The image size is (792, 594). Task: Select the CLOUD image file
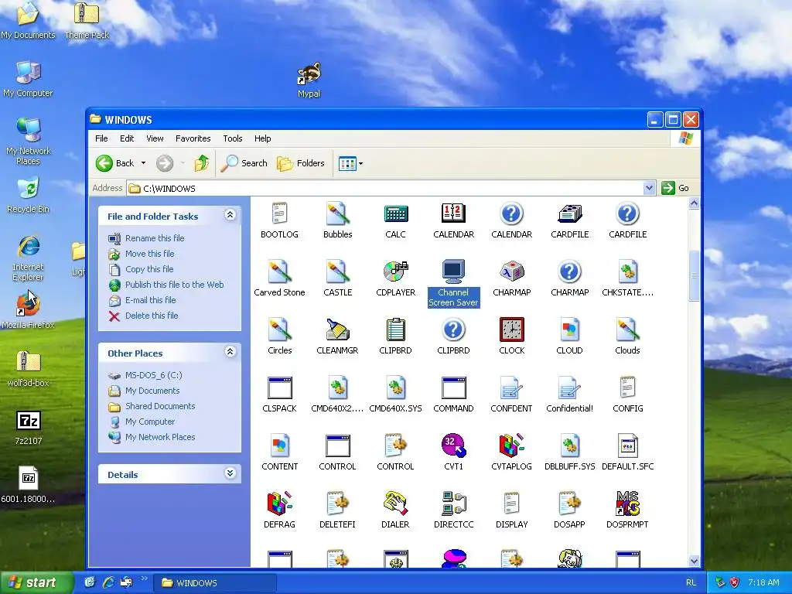(x=569, y=336)
